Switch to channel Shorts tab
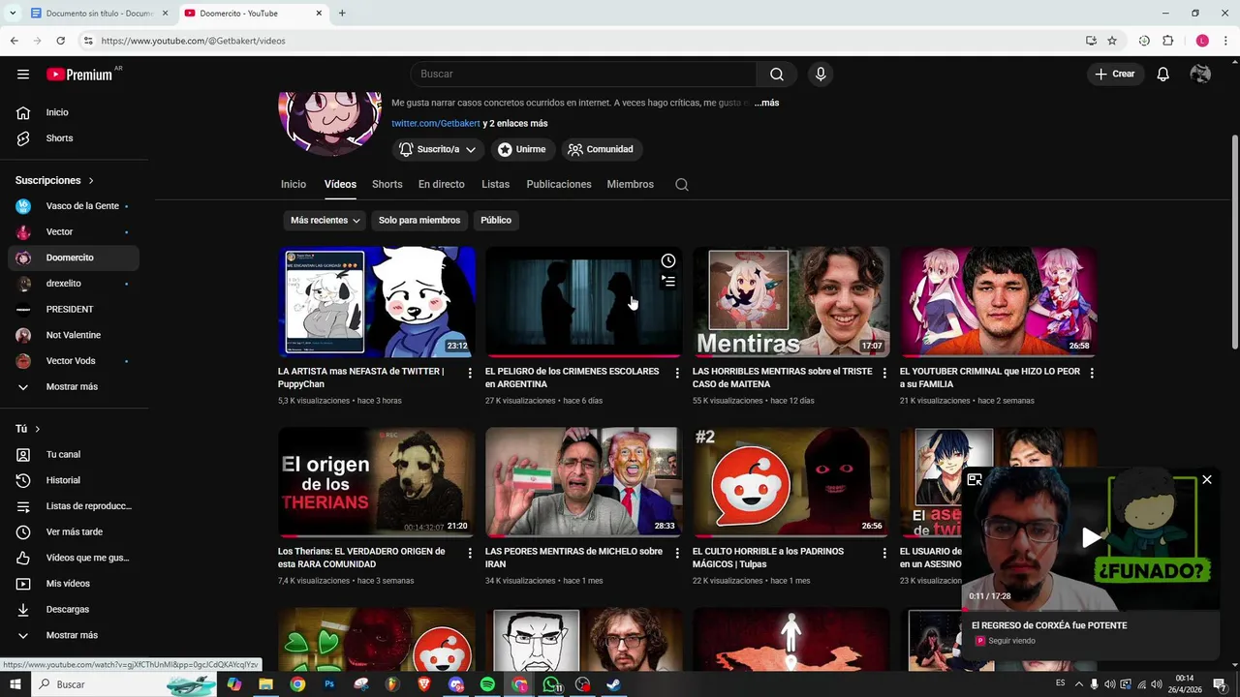The height and width of the screenshot is (697, 1240). (387, 184)
